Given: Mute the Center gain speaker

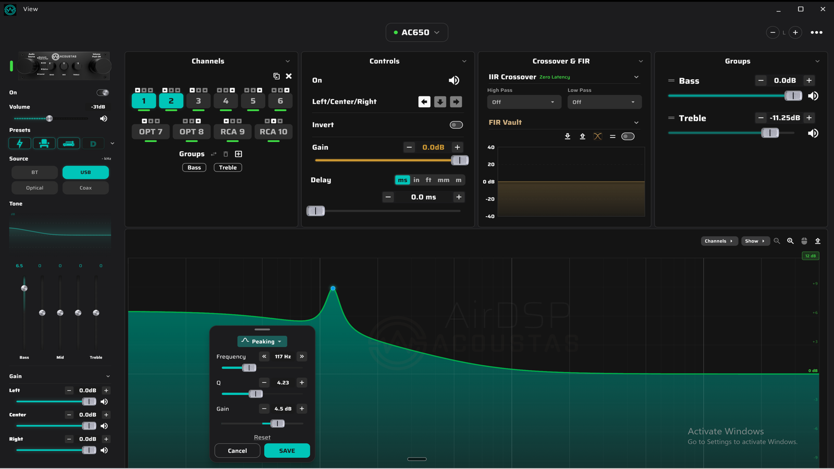Looking at the screenshot, I should [x=104, y=426].
